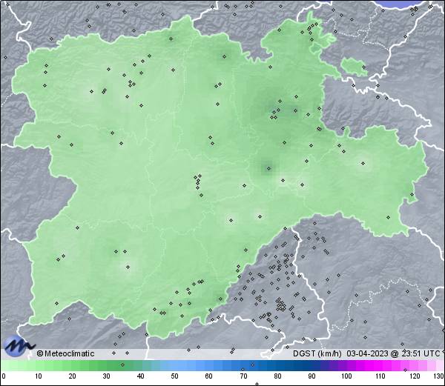Click the 10 label on the legend
Viewport: 445px width, 386px height.
(39, 376)
